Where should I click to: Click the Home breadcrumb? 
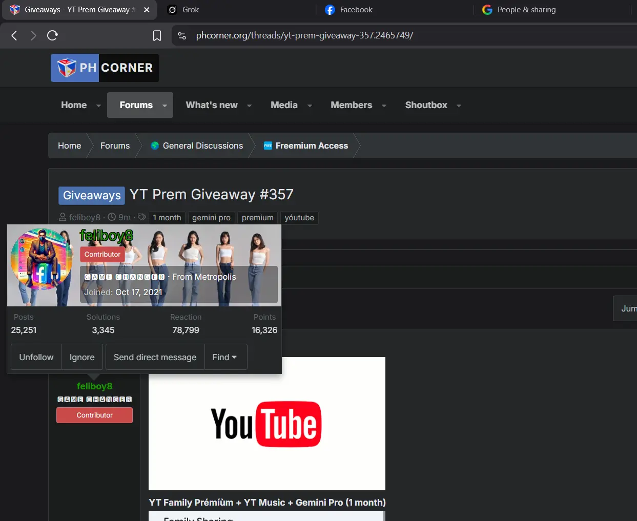click(x=69, y=145)
